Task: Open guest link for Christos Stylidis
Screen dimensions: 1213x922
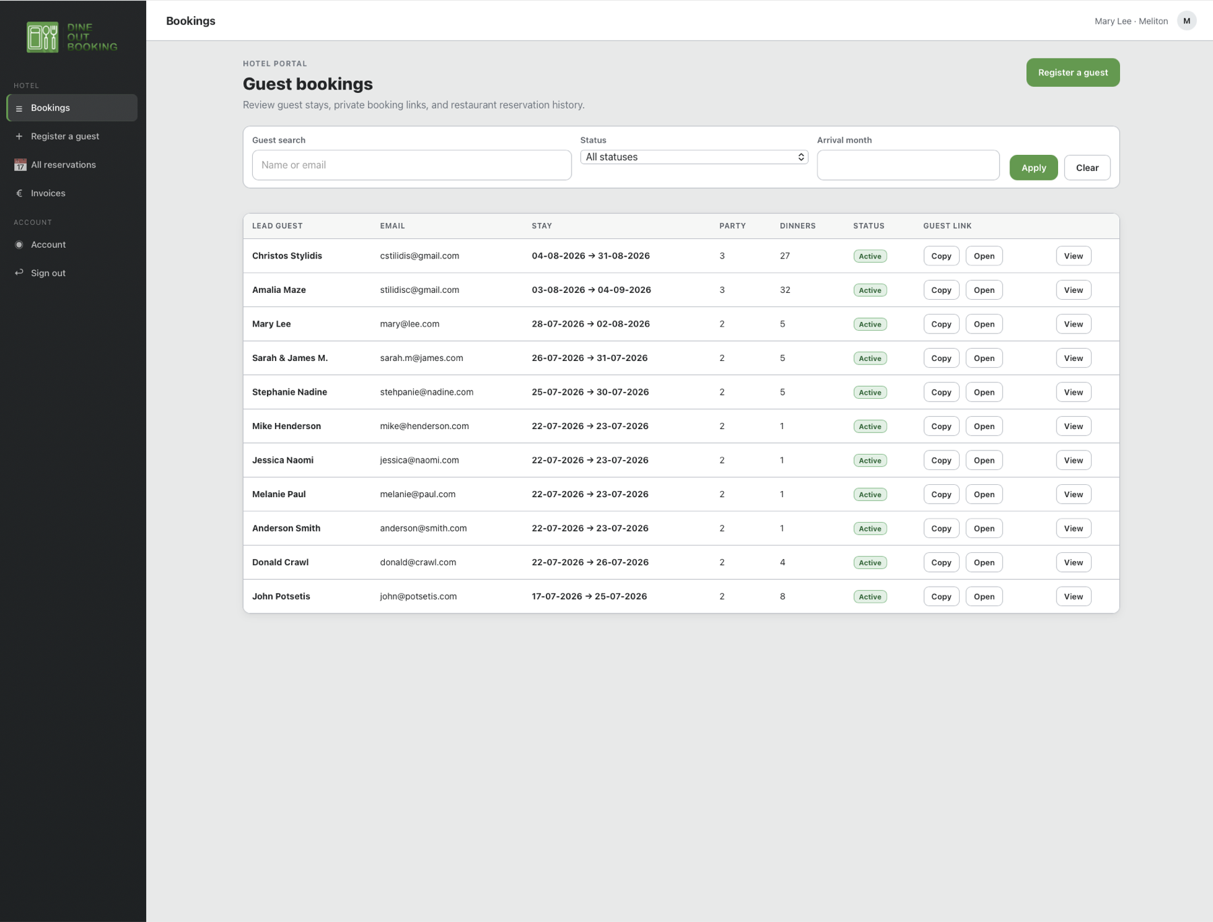Action: (984, 256)
